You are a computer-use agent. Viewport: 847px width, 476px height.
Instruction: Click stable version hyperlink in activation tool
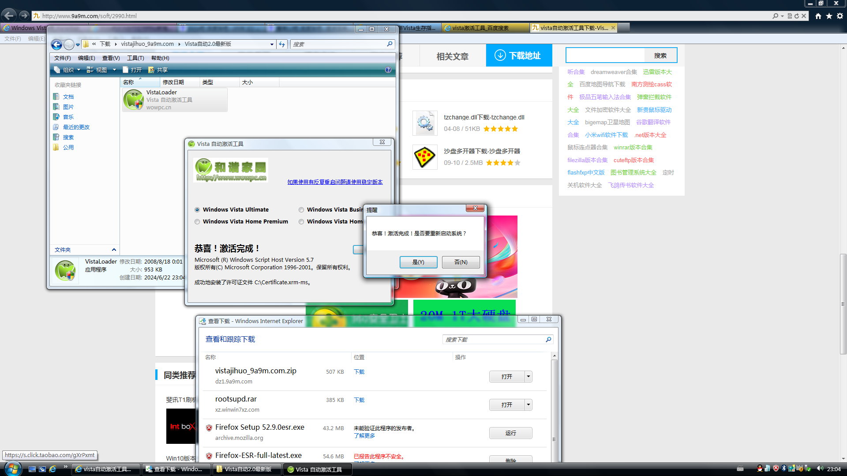pyautogui.click(x=335, y=182)
